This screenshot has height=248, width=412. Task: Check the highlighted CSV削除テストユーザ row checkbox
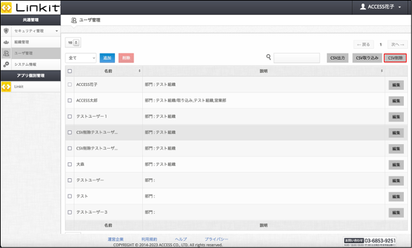70,133
